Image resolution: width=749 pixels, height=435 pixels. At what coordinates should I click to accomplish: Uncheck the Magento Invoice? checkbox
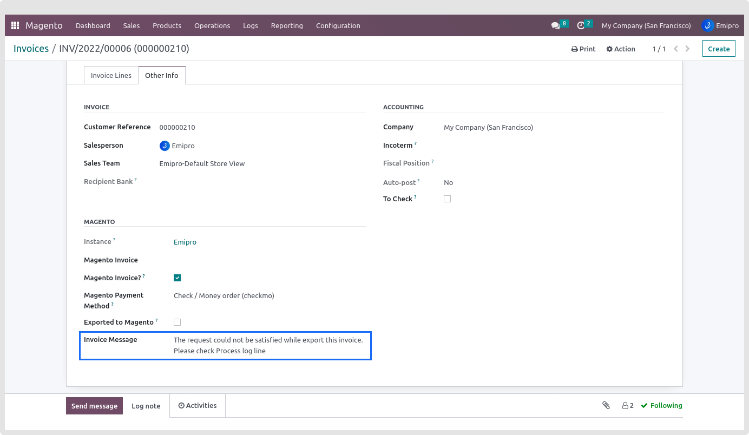tap(177, 278)
